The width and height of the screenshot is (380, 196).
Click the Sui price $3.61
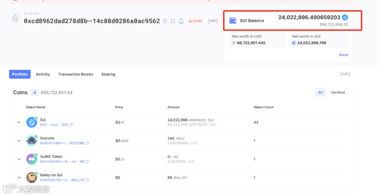coord(120,122)
